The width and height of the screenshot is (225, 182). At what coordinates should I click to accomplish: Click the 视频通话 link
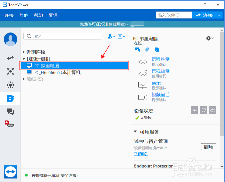(x=160, y=95)
